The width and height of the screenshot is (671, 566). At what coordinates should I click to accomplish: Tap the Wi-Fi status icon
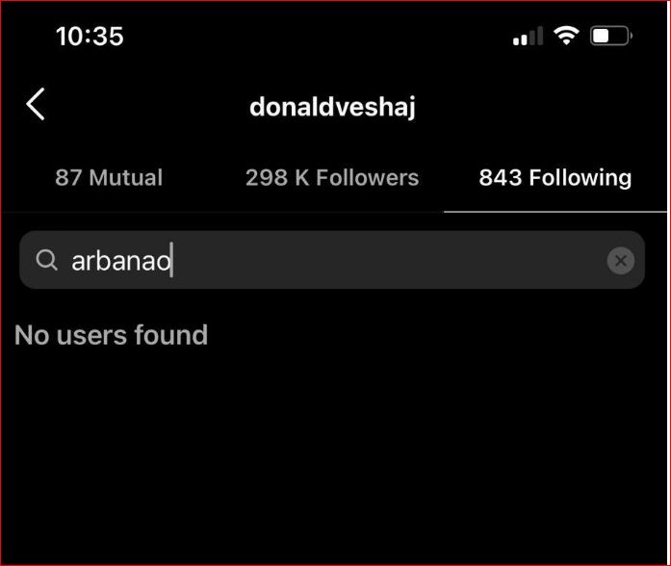pyautogui.click(x=567, y=36)
